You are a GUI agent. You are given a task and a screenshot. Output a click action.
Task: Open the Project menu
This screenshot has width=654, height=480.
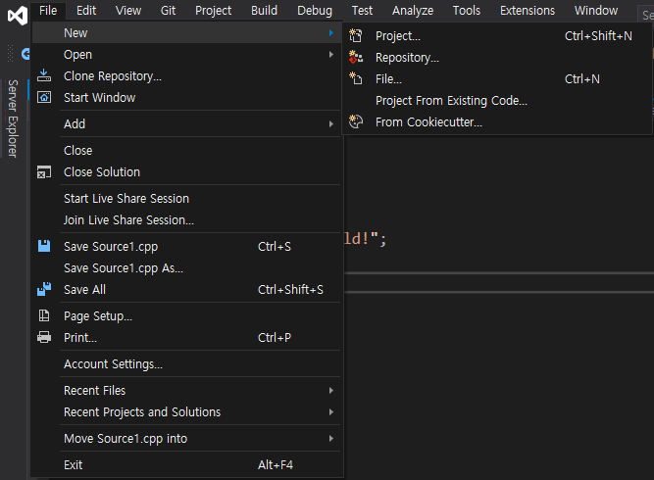click(213, 11)
